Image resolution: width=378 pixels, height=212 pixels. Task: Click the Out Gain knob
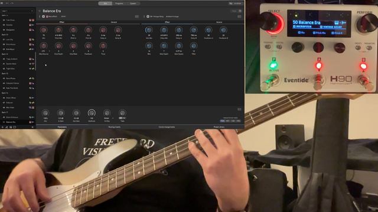coord(76,112)
